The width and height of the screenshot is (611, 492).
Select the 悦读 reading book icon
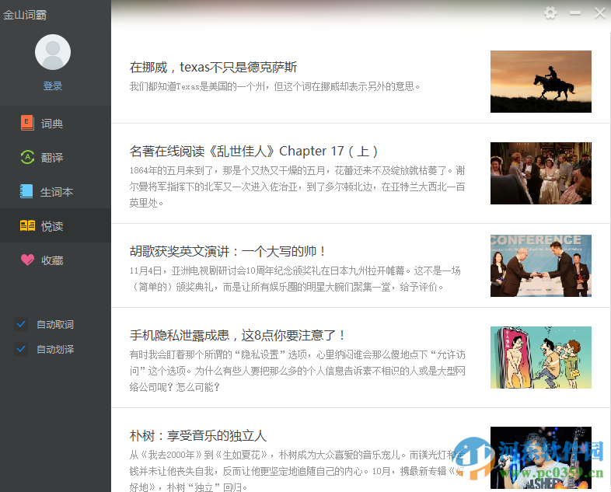[x=27, y=225]
